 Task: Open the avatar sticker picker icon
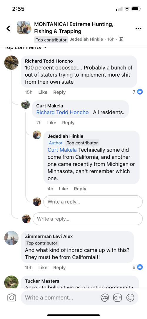[105, 298]
